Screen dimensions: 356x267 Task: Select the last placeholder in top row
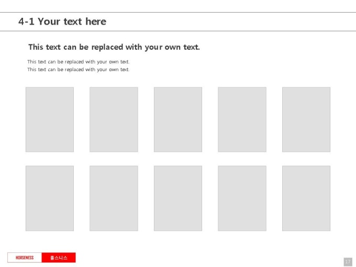306,119
